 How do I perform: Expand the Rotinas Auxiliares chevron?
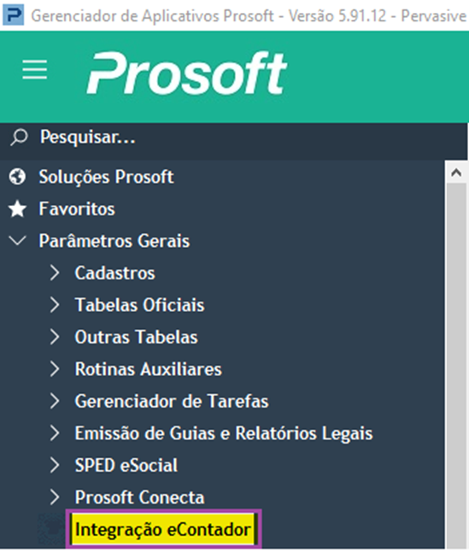55,369
